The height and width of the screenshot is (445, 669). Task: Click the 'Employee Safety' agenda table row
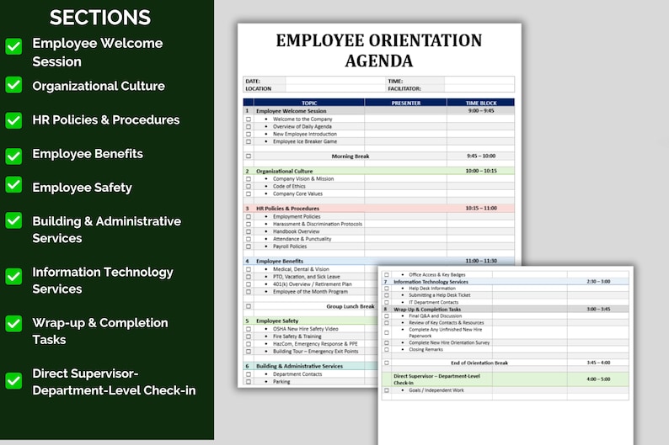pos(310,321)
